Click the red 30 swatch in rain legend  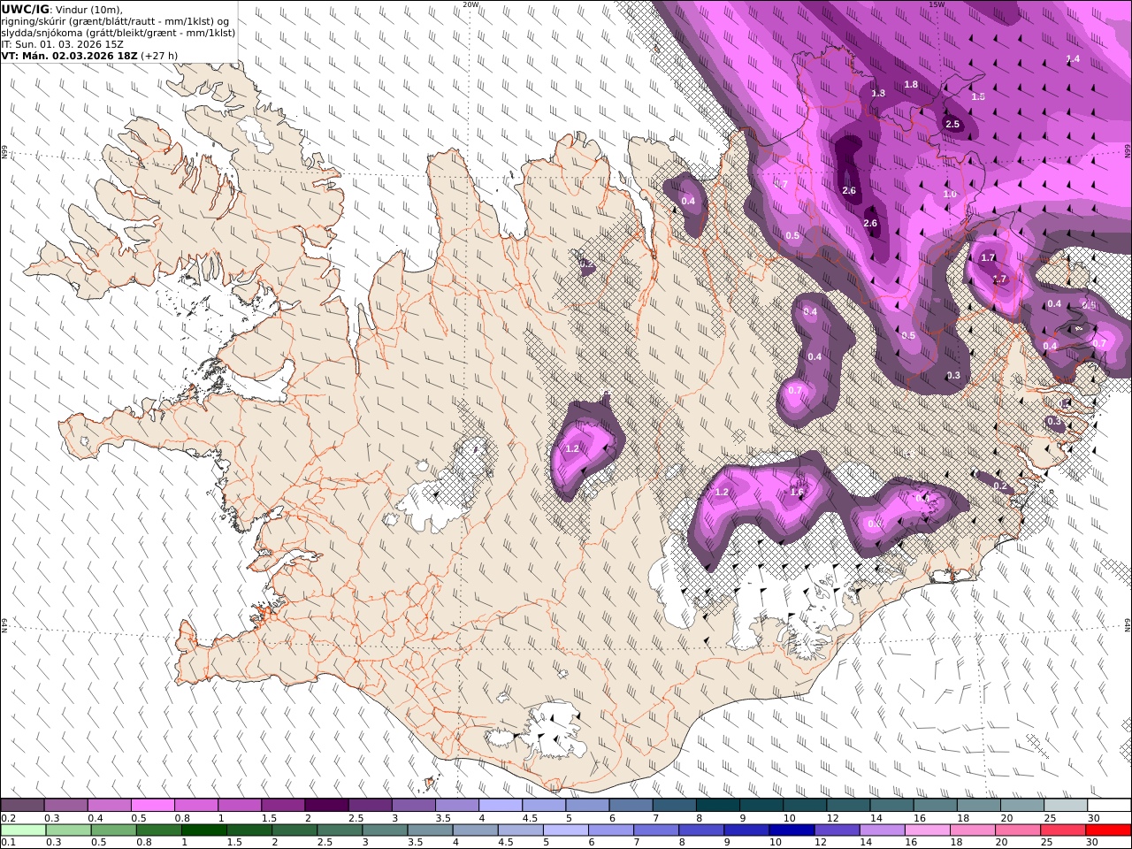pos(1108,830)
